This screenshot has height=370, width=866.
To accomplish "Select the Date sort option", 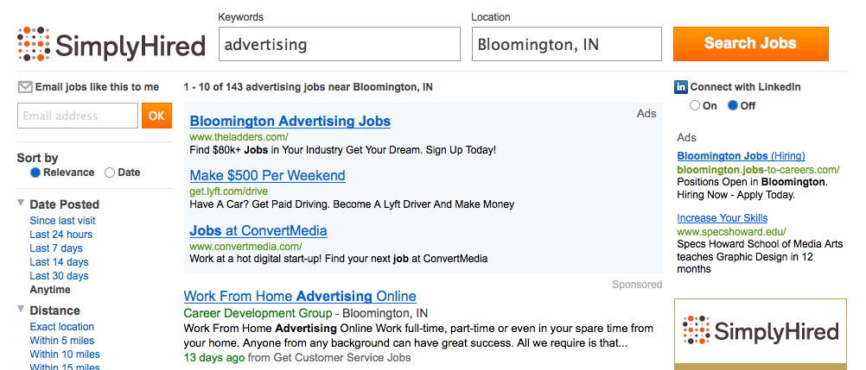I will (110, 172).
